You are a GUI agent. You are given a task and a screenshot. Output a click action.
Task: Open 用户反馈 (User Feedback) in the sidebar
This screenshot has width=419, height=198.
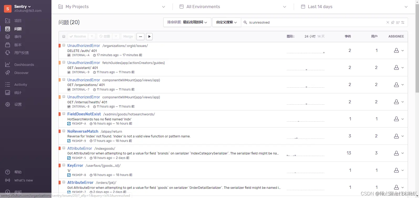tap(22, 53)
